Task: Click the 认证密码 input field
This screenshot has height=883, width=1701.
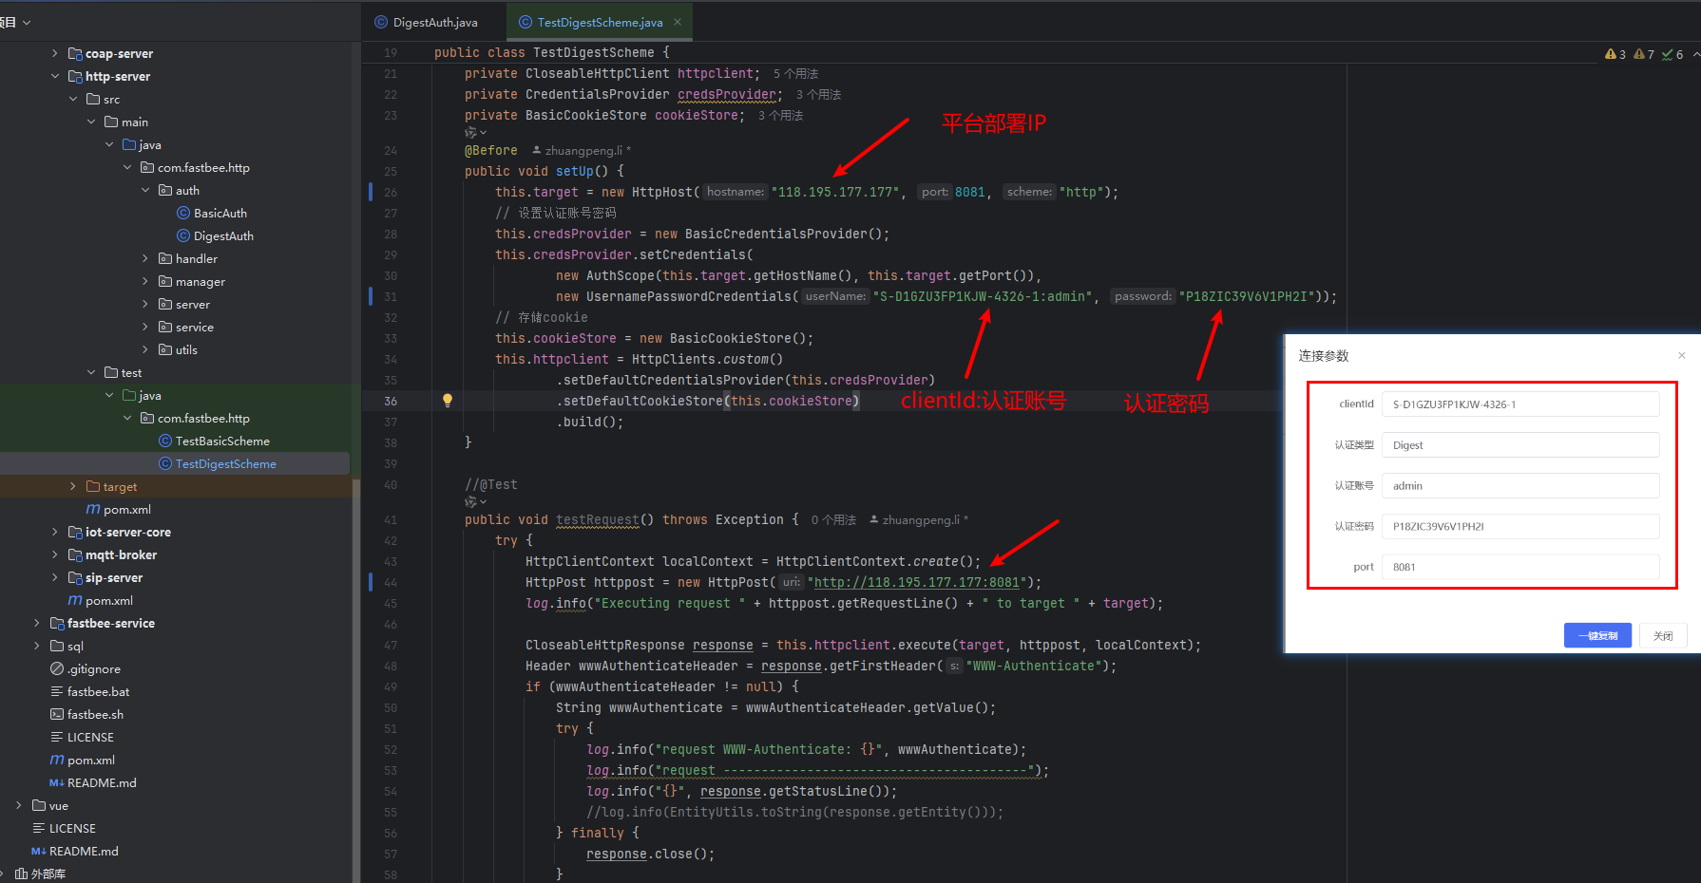Action: pyautogui.click(x=1520, y=526)
